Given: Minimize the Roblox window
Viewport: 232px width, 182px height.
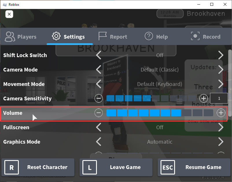Looking at the screenshot, I should coord(199,4).
